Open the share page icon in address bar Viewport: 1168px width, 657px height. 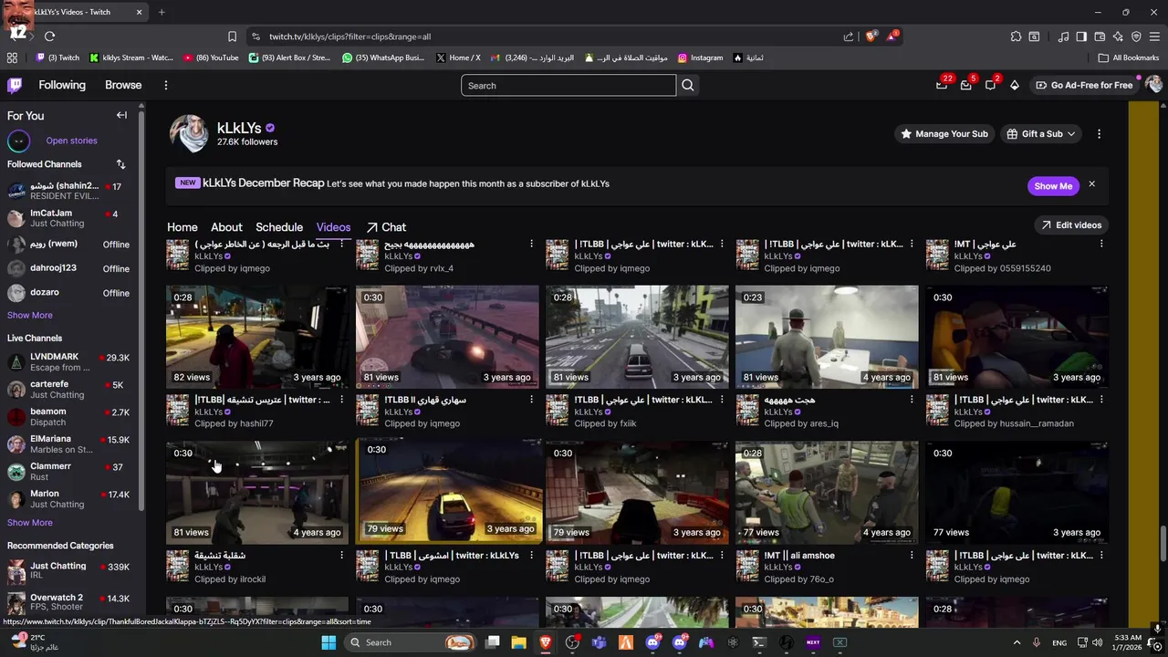tap(848, 36)
